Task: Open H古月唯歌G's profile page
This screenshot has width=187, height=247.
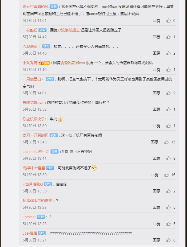Action: (x=33, y=184)
